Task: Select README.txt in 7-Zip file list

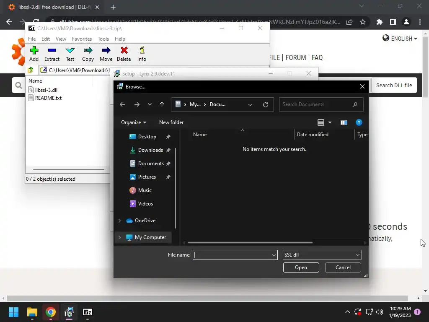Action: 45,98
